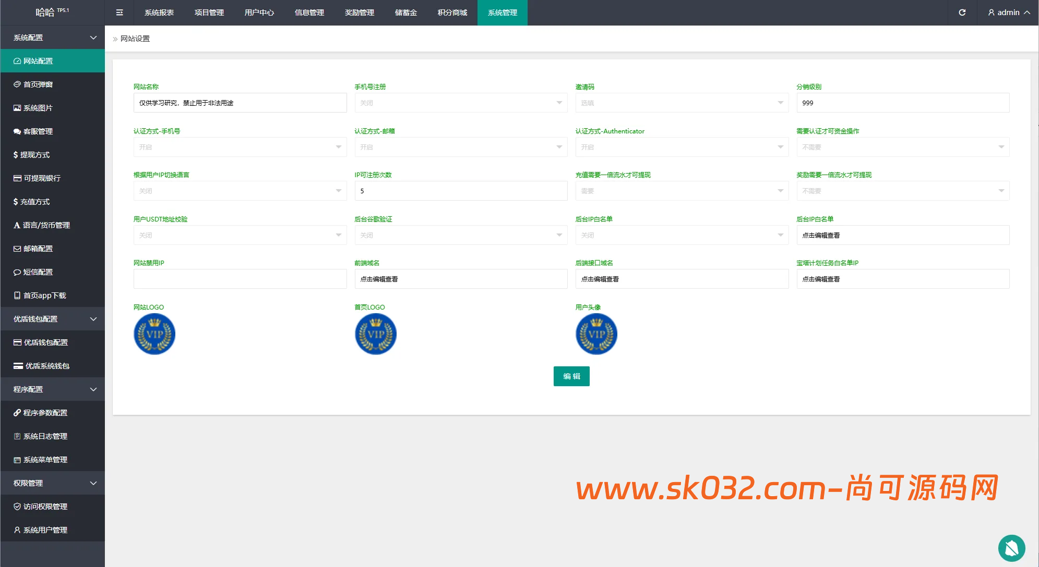Click the green floating bell-off icon

point(1011,548)
